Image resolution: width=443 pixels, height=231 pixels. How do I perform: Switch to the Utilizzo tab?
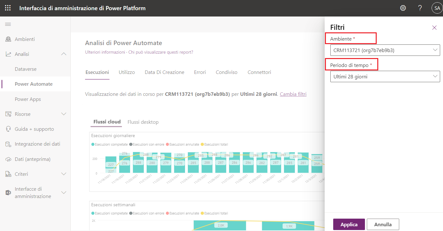click(x=127, y=72)
